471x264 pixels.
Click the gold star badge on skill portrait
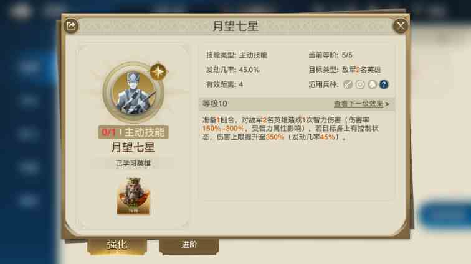[x=158, y=71]
